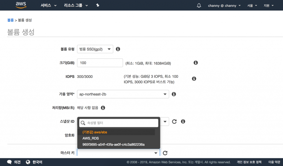Click the search magnifier in filter box
This screenshot has width=283, height=166.
(83, 123)
